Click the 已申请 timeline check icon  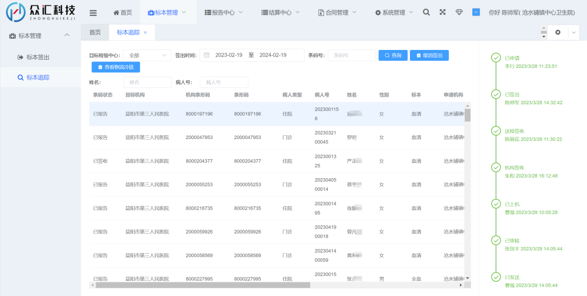[496, 58]
